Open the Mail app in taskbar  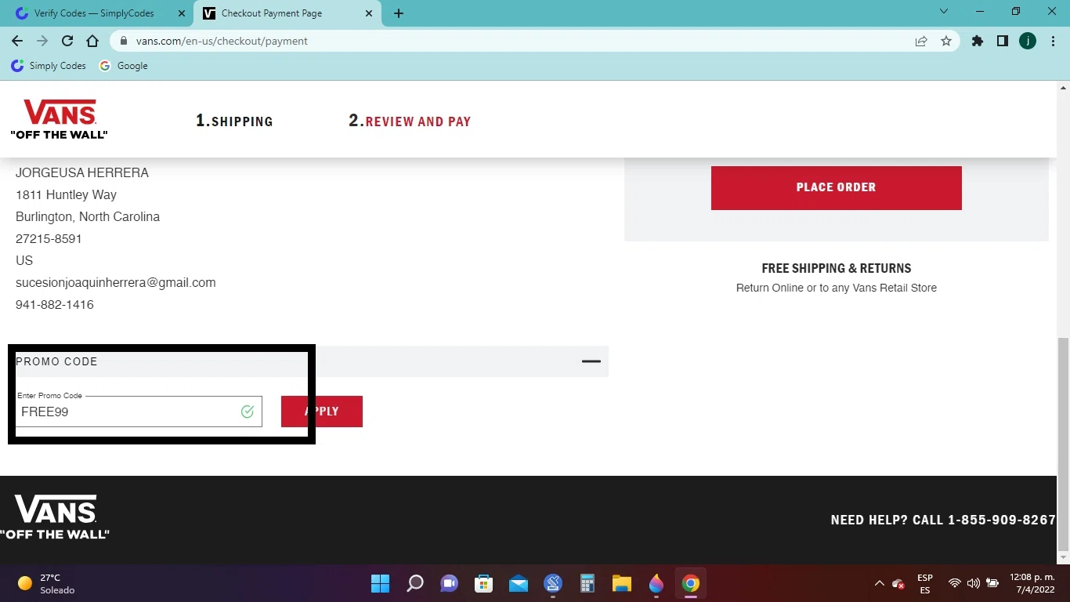(x=519, y=583)
